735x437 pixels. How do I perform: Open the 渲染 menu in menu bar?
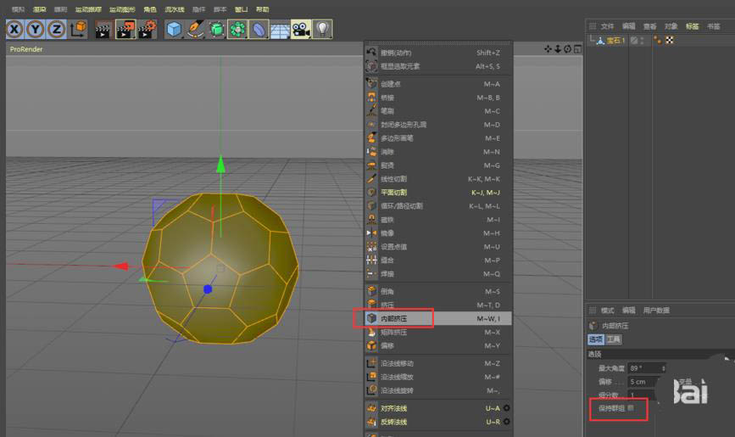click(x=39, y=9)
